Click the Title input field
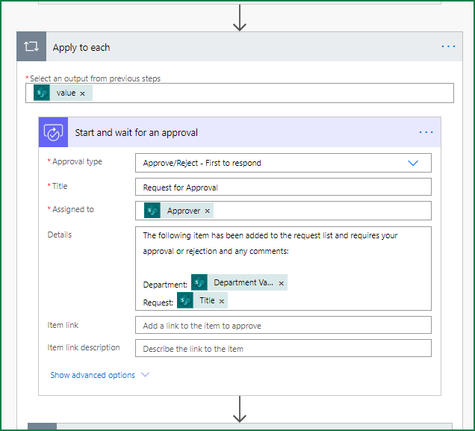Image resolution: width=475 pixels, height=431 pixels. point(283,187)
